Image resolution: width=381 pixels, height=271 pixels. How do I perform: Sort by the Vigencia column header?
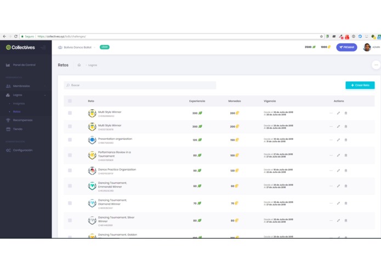[270, 101]
